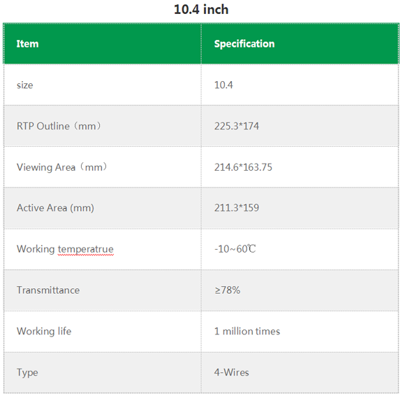The width and height of the screenshot is (403, 398).
Task: Select the 'Viewing Area (mm)' label
Action: pos(61,167)
